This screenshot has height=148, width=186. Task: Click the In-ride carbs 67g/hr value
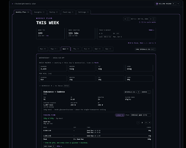click(x=128, y=99)
